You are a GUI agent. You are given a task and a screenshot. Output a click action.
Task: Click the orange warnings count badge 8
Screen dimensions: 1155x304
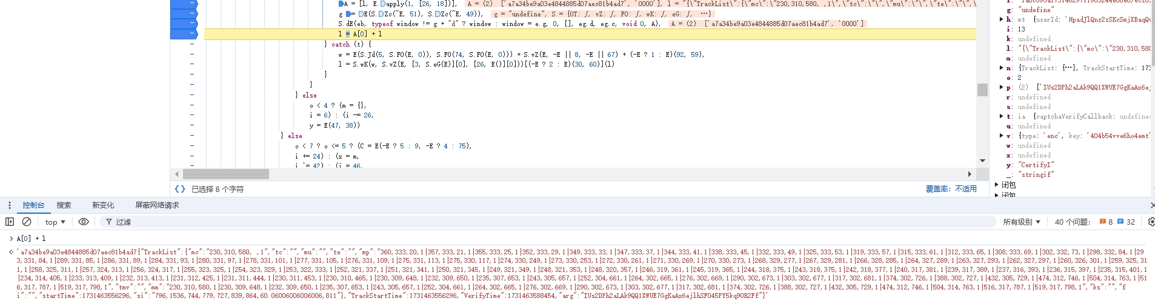coord(1106,222)
